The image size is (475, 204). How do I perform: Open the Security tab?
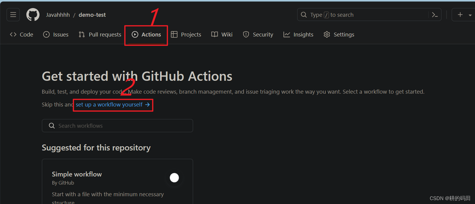click(258, 34)
